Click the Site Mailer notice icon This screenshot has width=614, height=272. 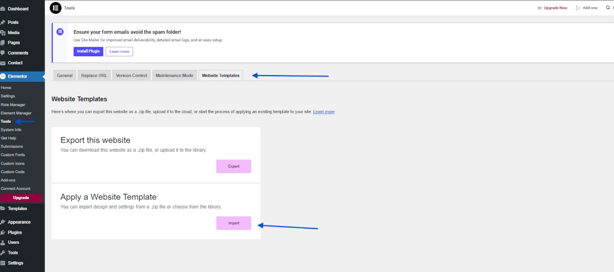(x=60, y=32)
